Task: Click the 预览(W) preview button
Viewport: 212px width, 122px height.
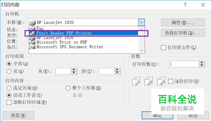Action: pyautogui.click(x=18, y=115)
